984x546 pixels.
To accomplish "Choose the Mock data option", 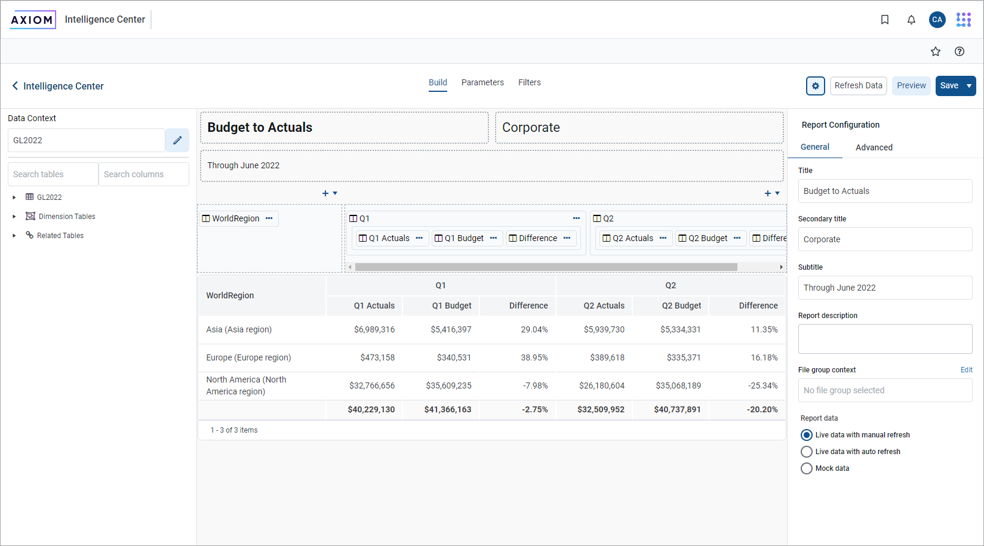I will (807, 468).
